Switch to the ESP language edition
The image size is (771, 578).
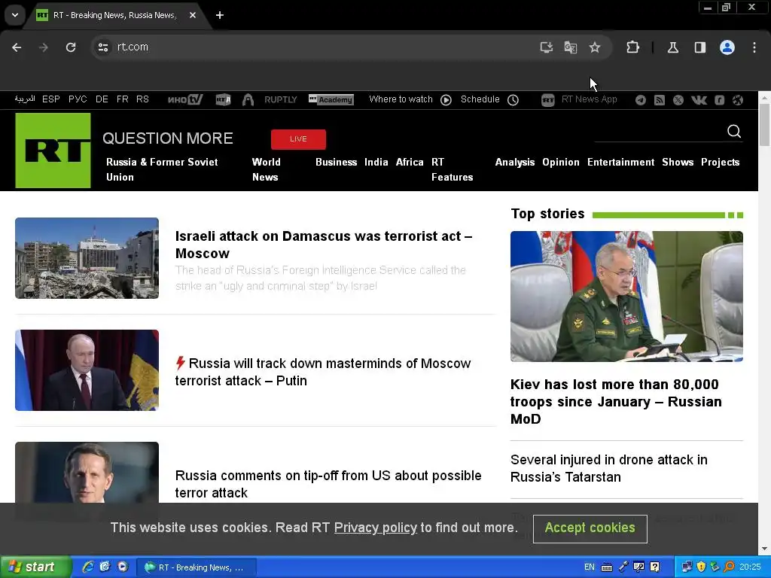pos(51,99)
